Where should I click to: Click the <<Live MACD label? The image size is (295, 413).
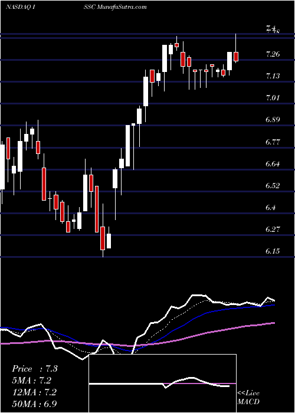(x=248, y=398)
